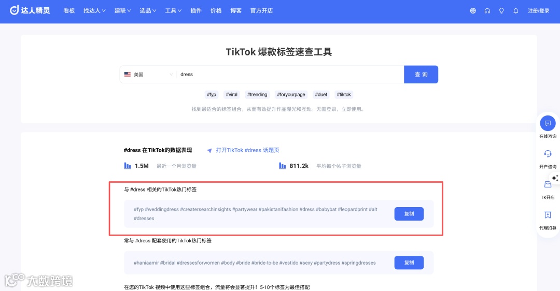Click the lightbulb tips icon

501,11
